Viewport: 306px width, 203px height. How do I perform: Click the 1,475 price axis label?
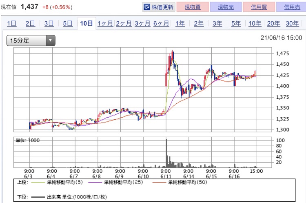coord(282,54)
